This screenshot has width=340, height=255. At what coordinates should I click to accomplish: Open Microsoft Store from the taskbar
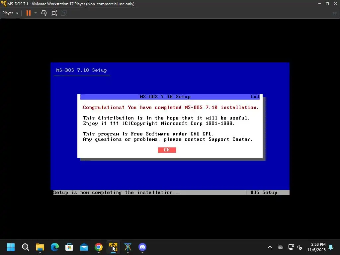69,247
